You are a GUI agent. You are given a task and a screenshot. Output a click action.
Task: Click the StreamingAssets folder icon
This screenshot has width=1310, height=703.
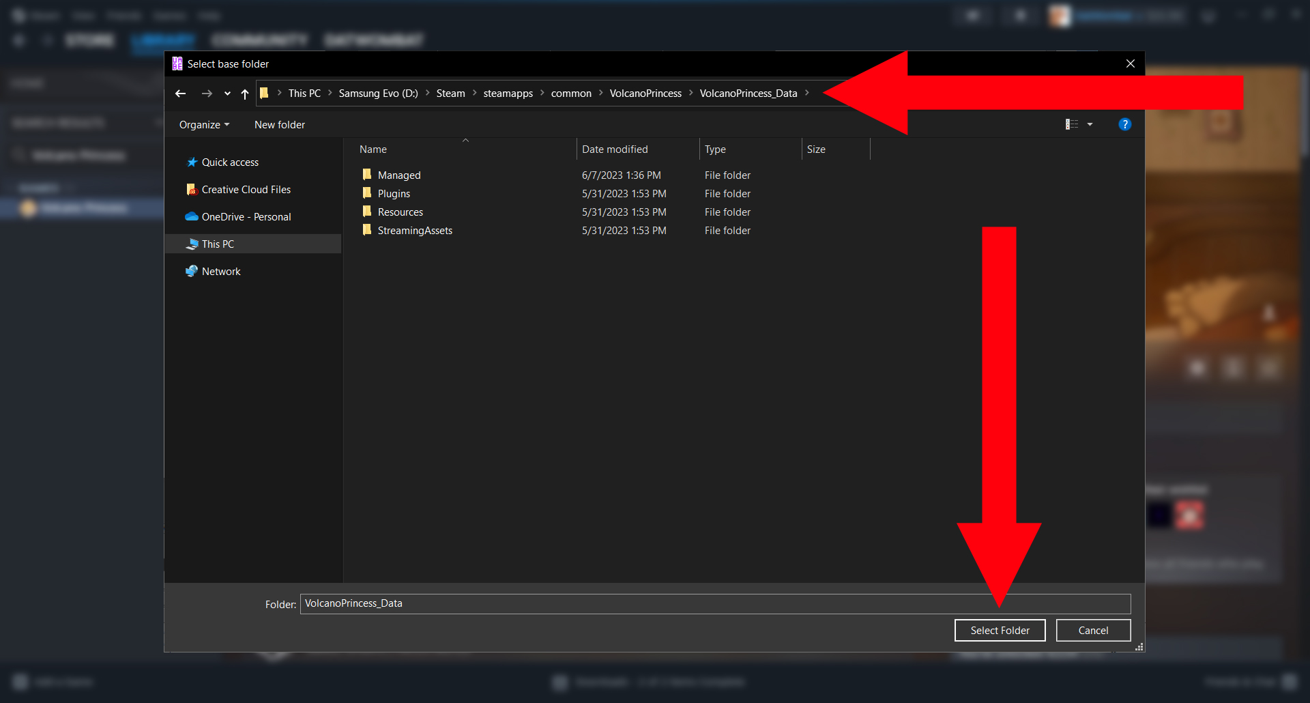(x=367, y=230)
